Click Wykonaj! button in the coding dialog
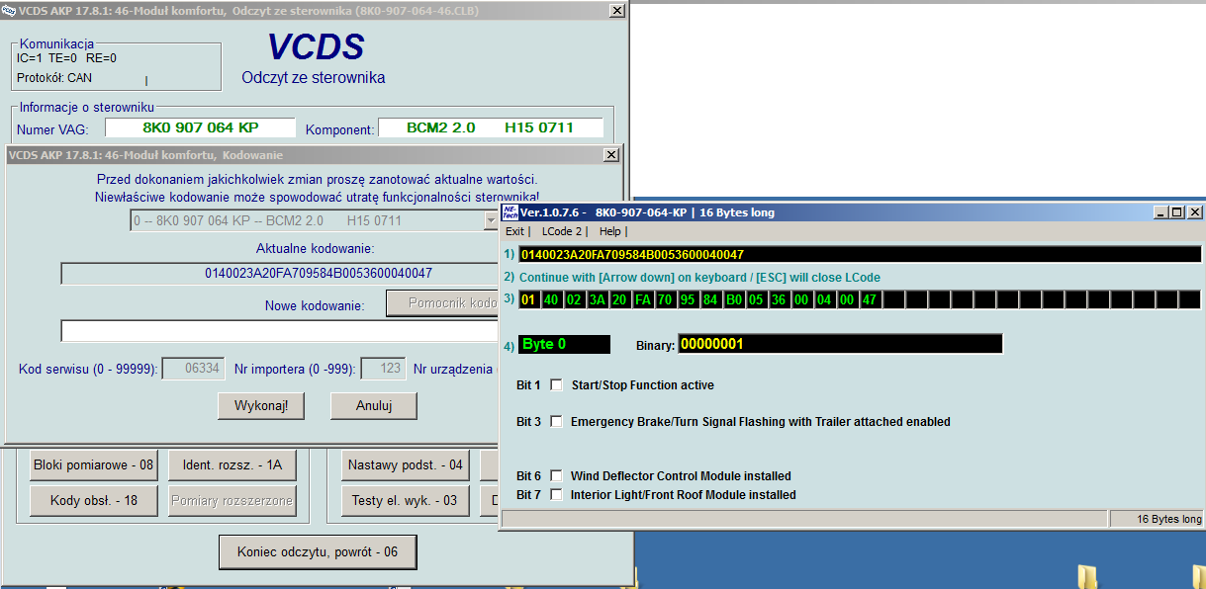Viewport: 1206px width, 589px height. point(260,406)
